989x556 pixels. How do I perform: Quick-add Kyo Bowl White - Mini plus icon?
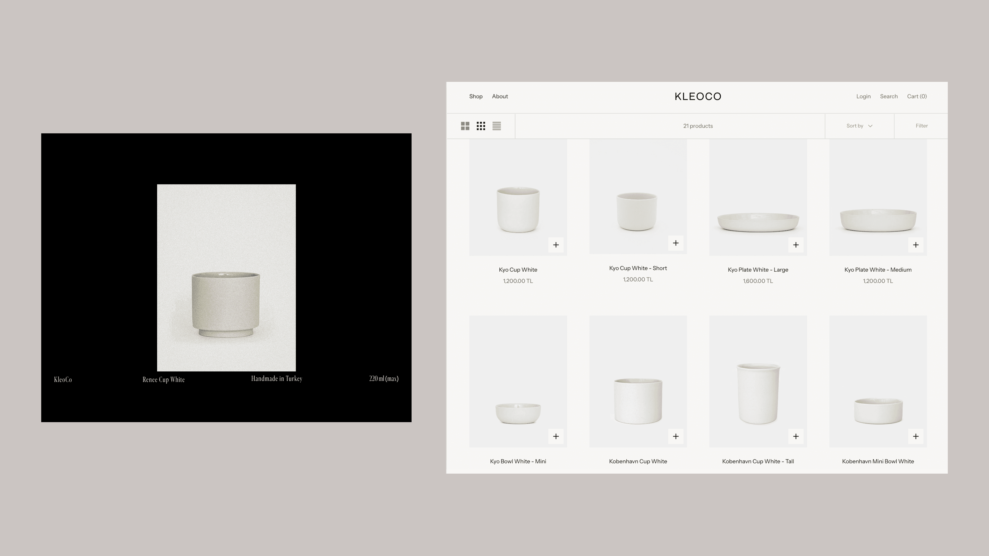pyautogui.click(x=556, y=436)
